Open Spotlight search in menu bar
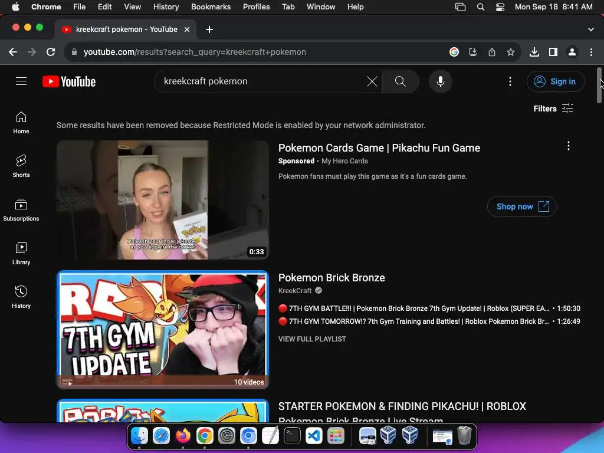604x453 pixels. point(481,7)
